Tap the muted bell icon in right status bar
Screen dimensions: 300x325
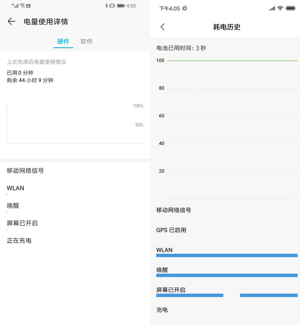(185, 8)
